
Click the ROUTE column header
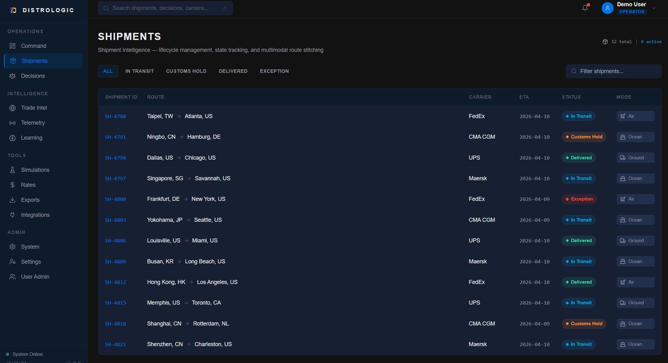(156, 97)
